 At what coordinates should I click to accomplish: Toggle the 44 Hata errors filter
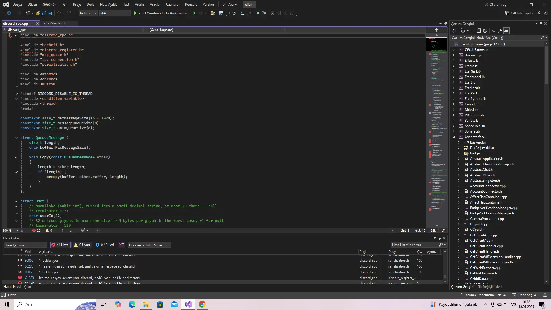[x=60, y=245]
